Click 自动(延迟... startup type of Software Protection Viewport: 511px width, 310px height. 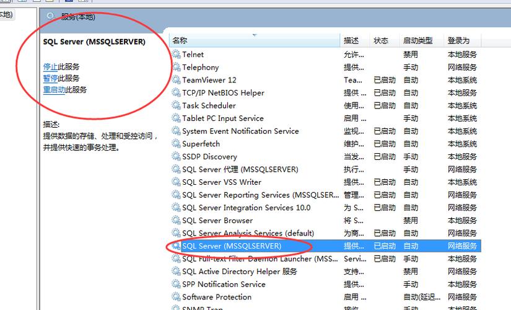[x=422, y=297]
